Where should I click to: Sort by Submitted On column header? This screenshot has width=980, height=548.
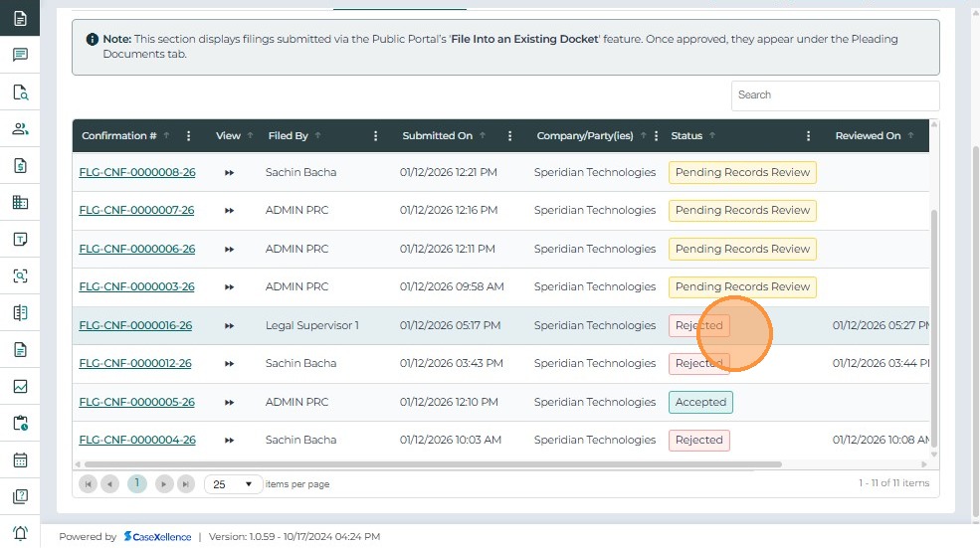pos(438,136)
